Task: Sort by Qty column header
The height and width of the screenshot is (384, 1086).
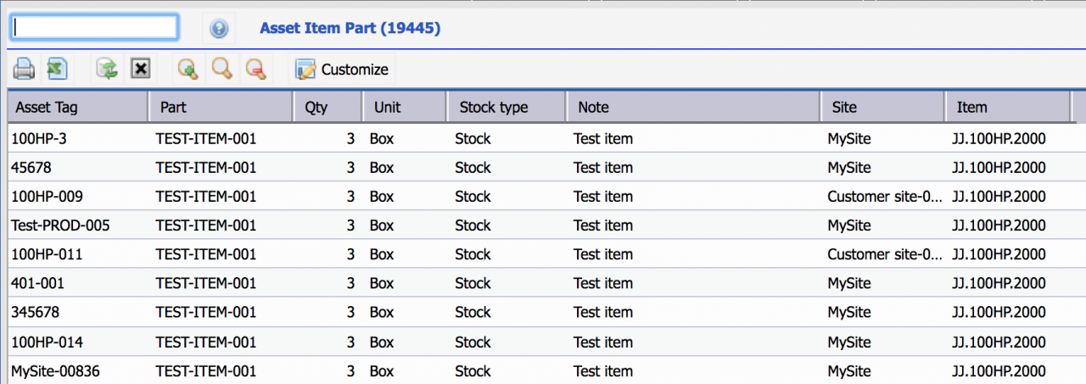Action: pos(327,107)
